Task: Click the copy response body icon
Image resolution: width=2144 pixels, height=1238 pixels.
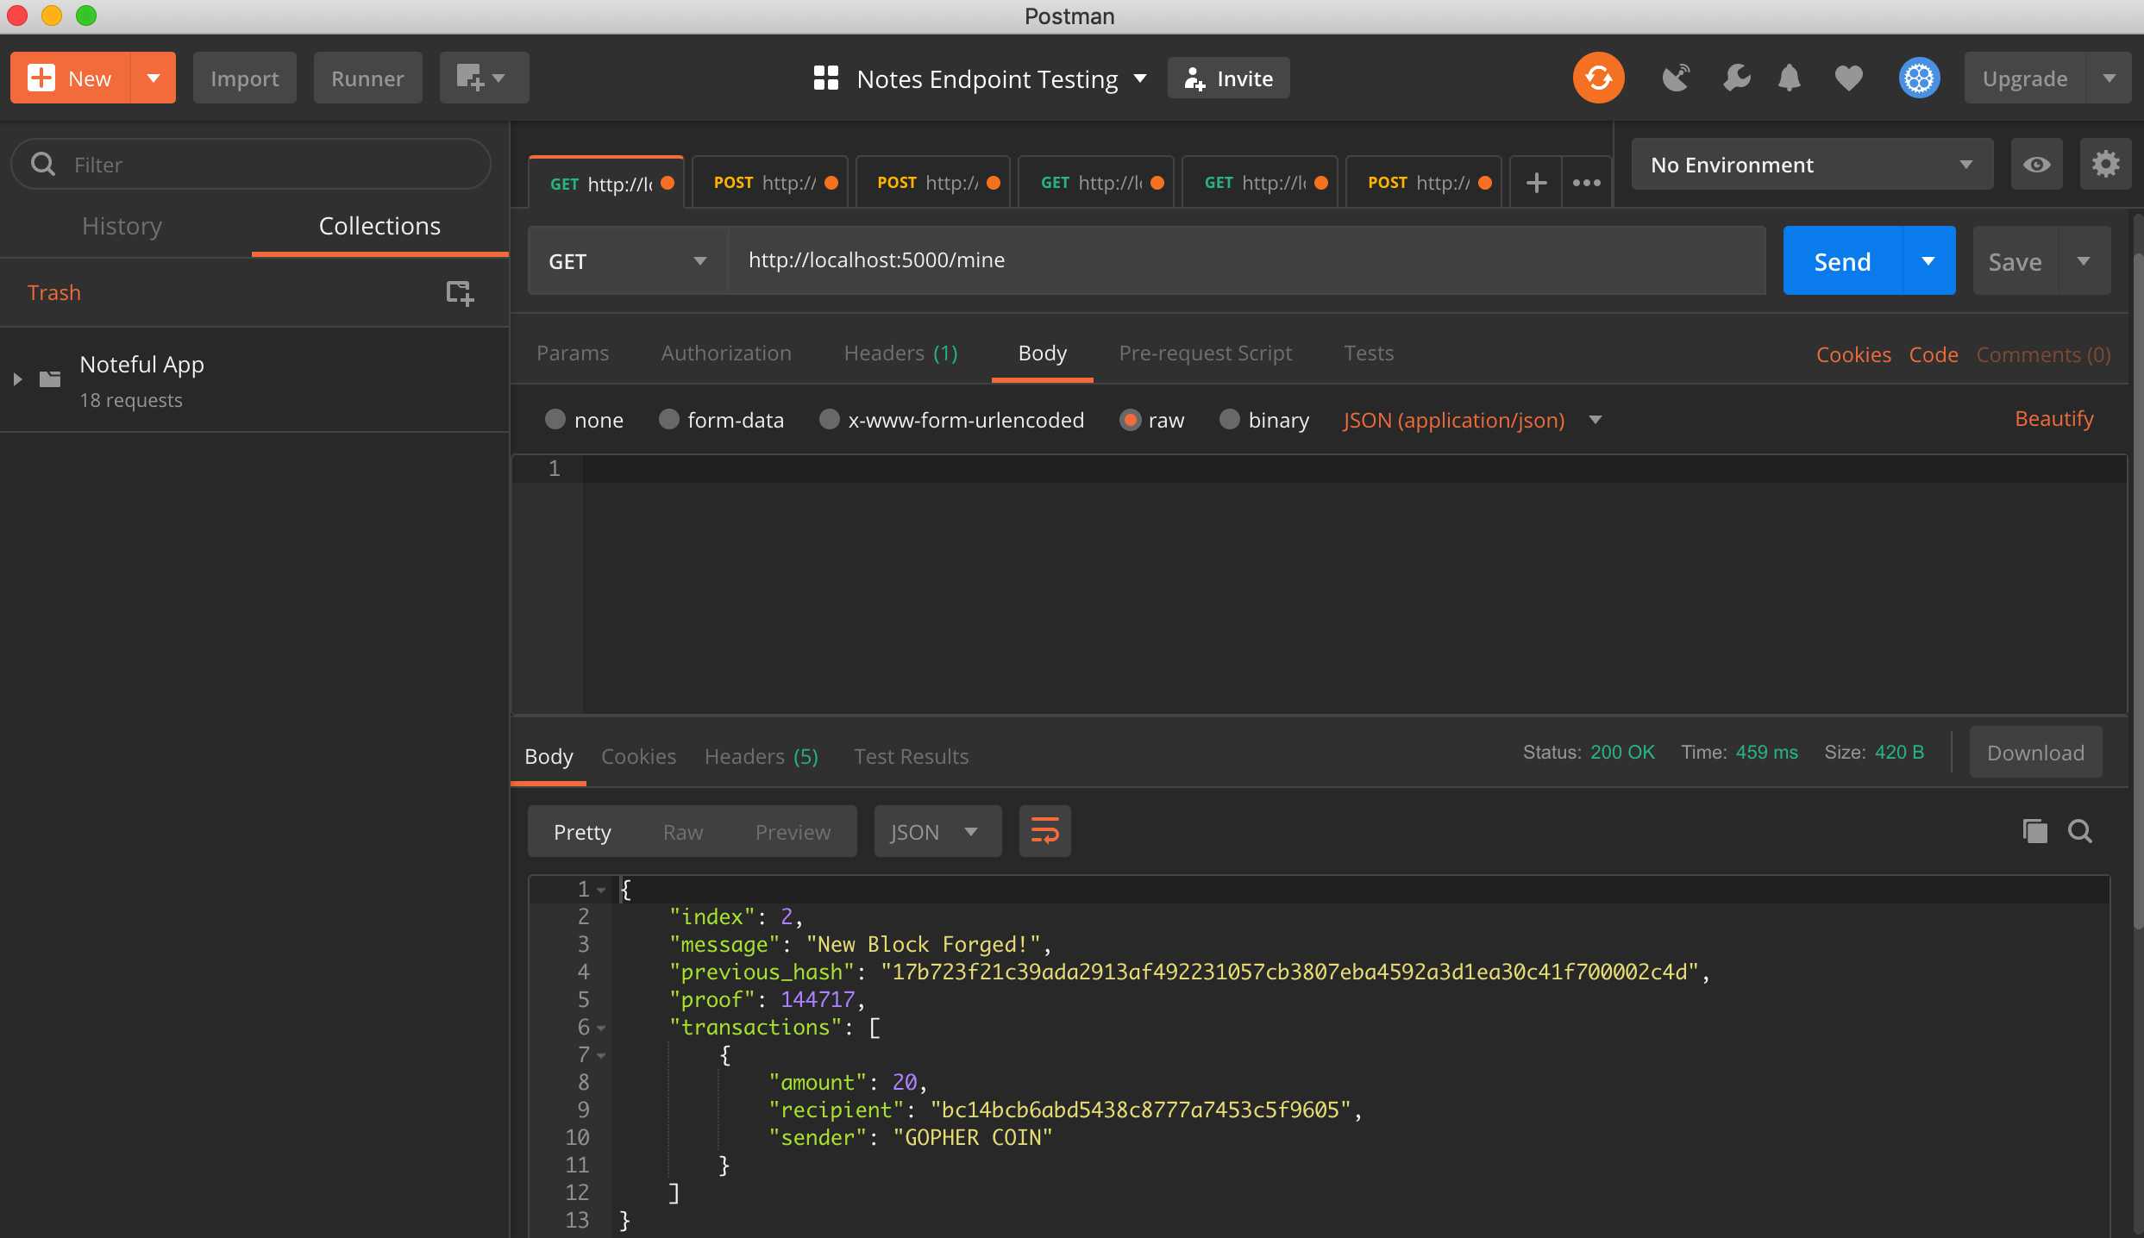Action: pyautogui.click(x=2035, y=831)
